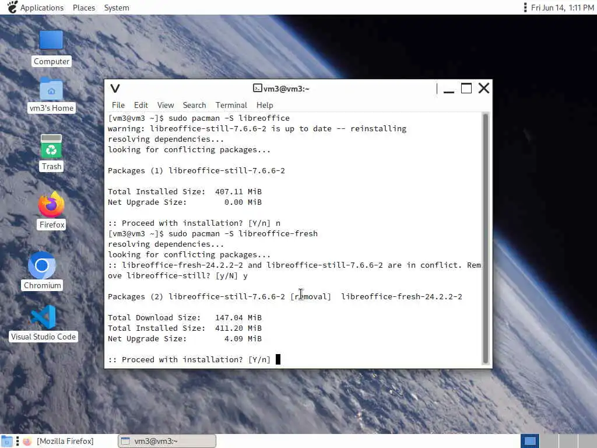
Task: Minimize the terminal window
Action: (x=449, y=89)
